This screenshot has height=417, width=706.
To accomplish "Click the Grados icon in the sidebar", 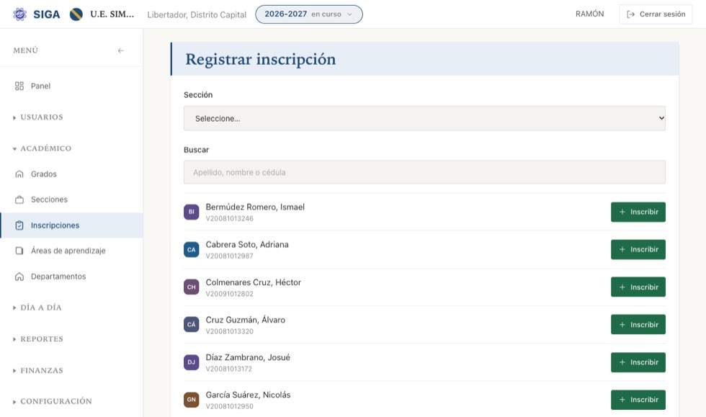I will [x=19, y=174].
